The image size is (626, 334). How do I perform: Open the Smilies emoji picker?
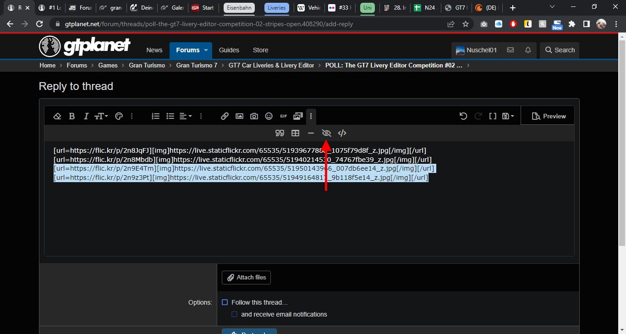tap(269, 116)
